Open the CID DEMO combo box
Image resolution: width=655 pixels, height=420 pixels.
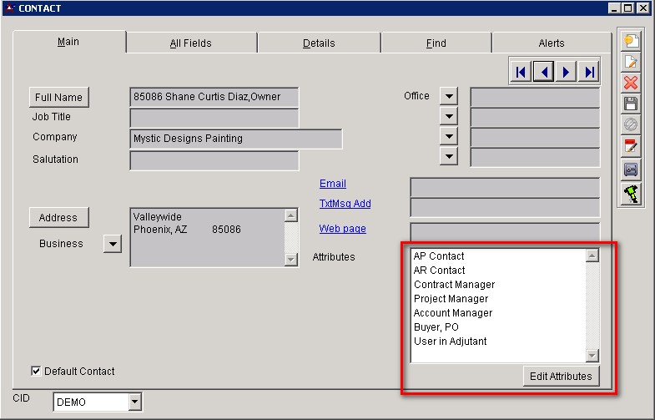(135, 402)
